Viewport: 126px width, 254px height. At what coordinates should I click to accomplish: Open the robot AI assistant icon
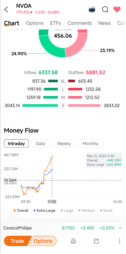(92, 9)
